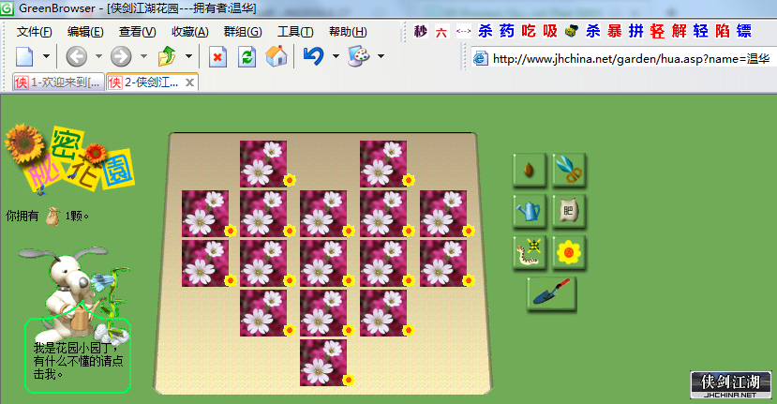Select the fertilizer bag tool

tap(569, 211)
